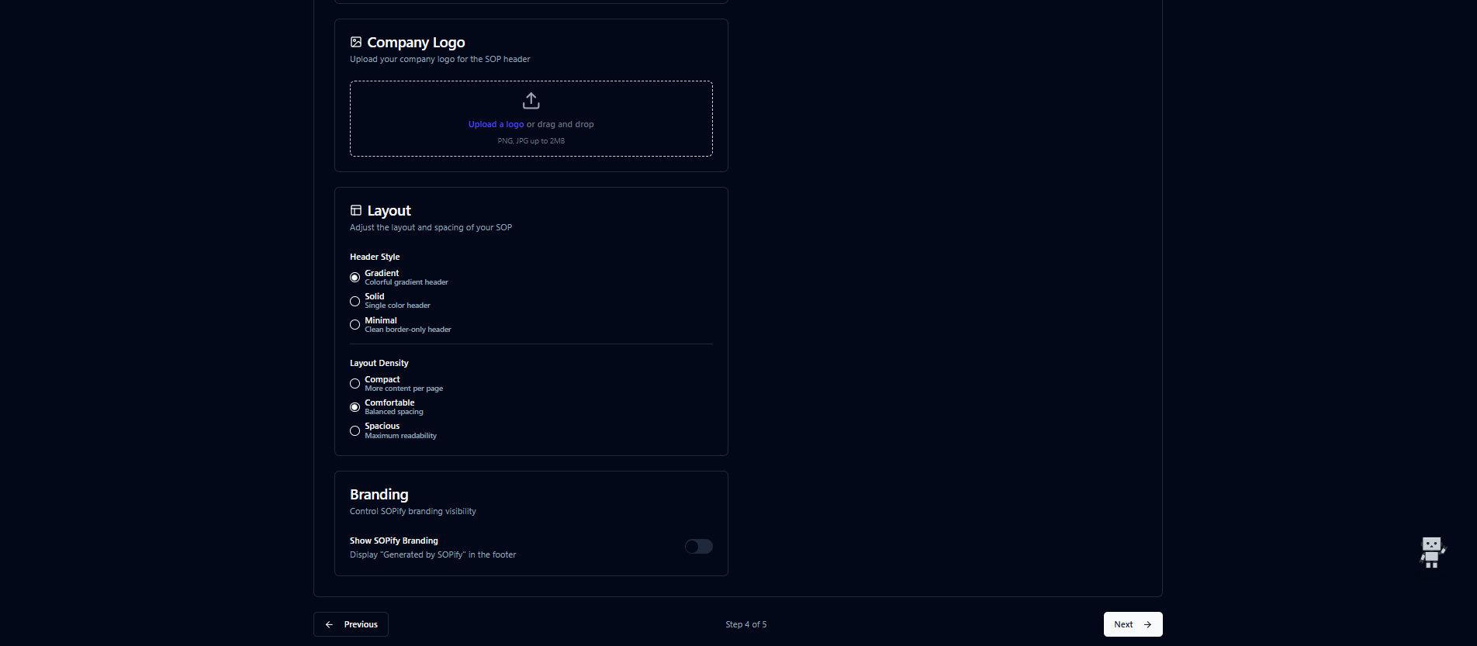The image size is (1477, 646).
Task: Open the robot chat assistant icon
Action: coord(1432,552)
